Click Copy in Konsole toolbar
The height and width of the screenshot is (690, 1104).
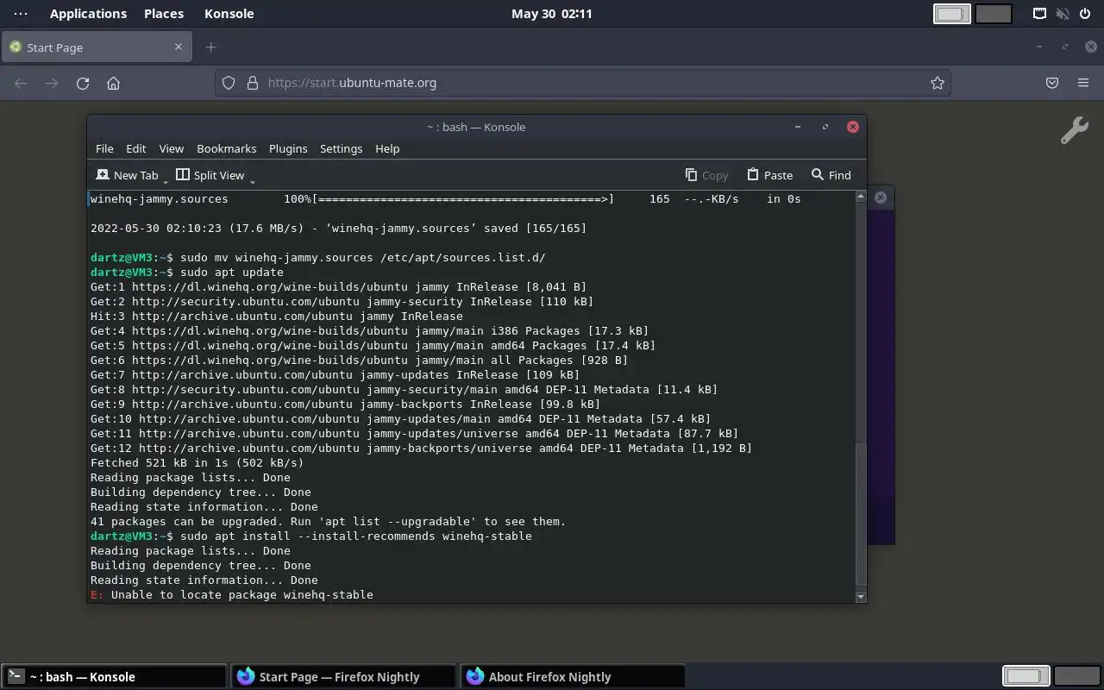(706, 175)
